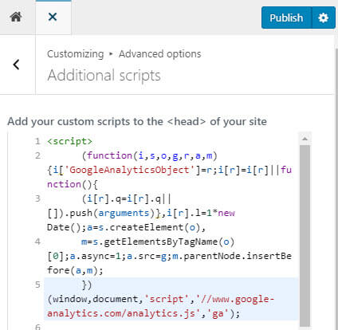Click line number 4 in gutter

click(x=37, y=242)
